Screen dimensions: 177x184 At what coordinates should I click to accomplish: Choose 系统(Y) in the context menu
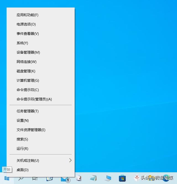(x=41, y=43)
